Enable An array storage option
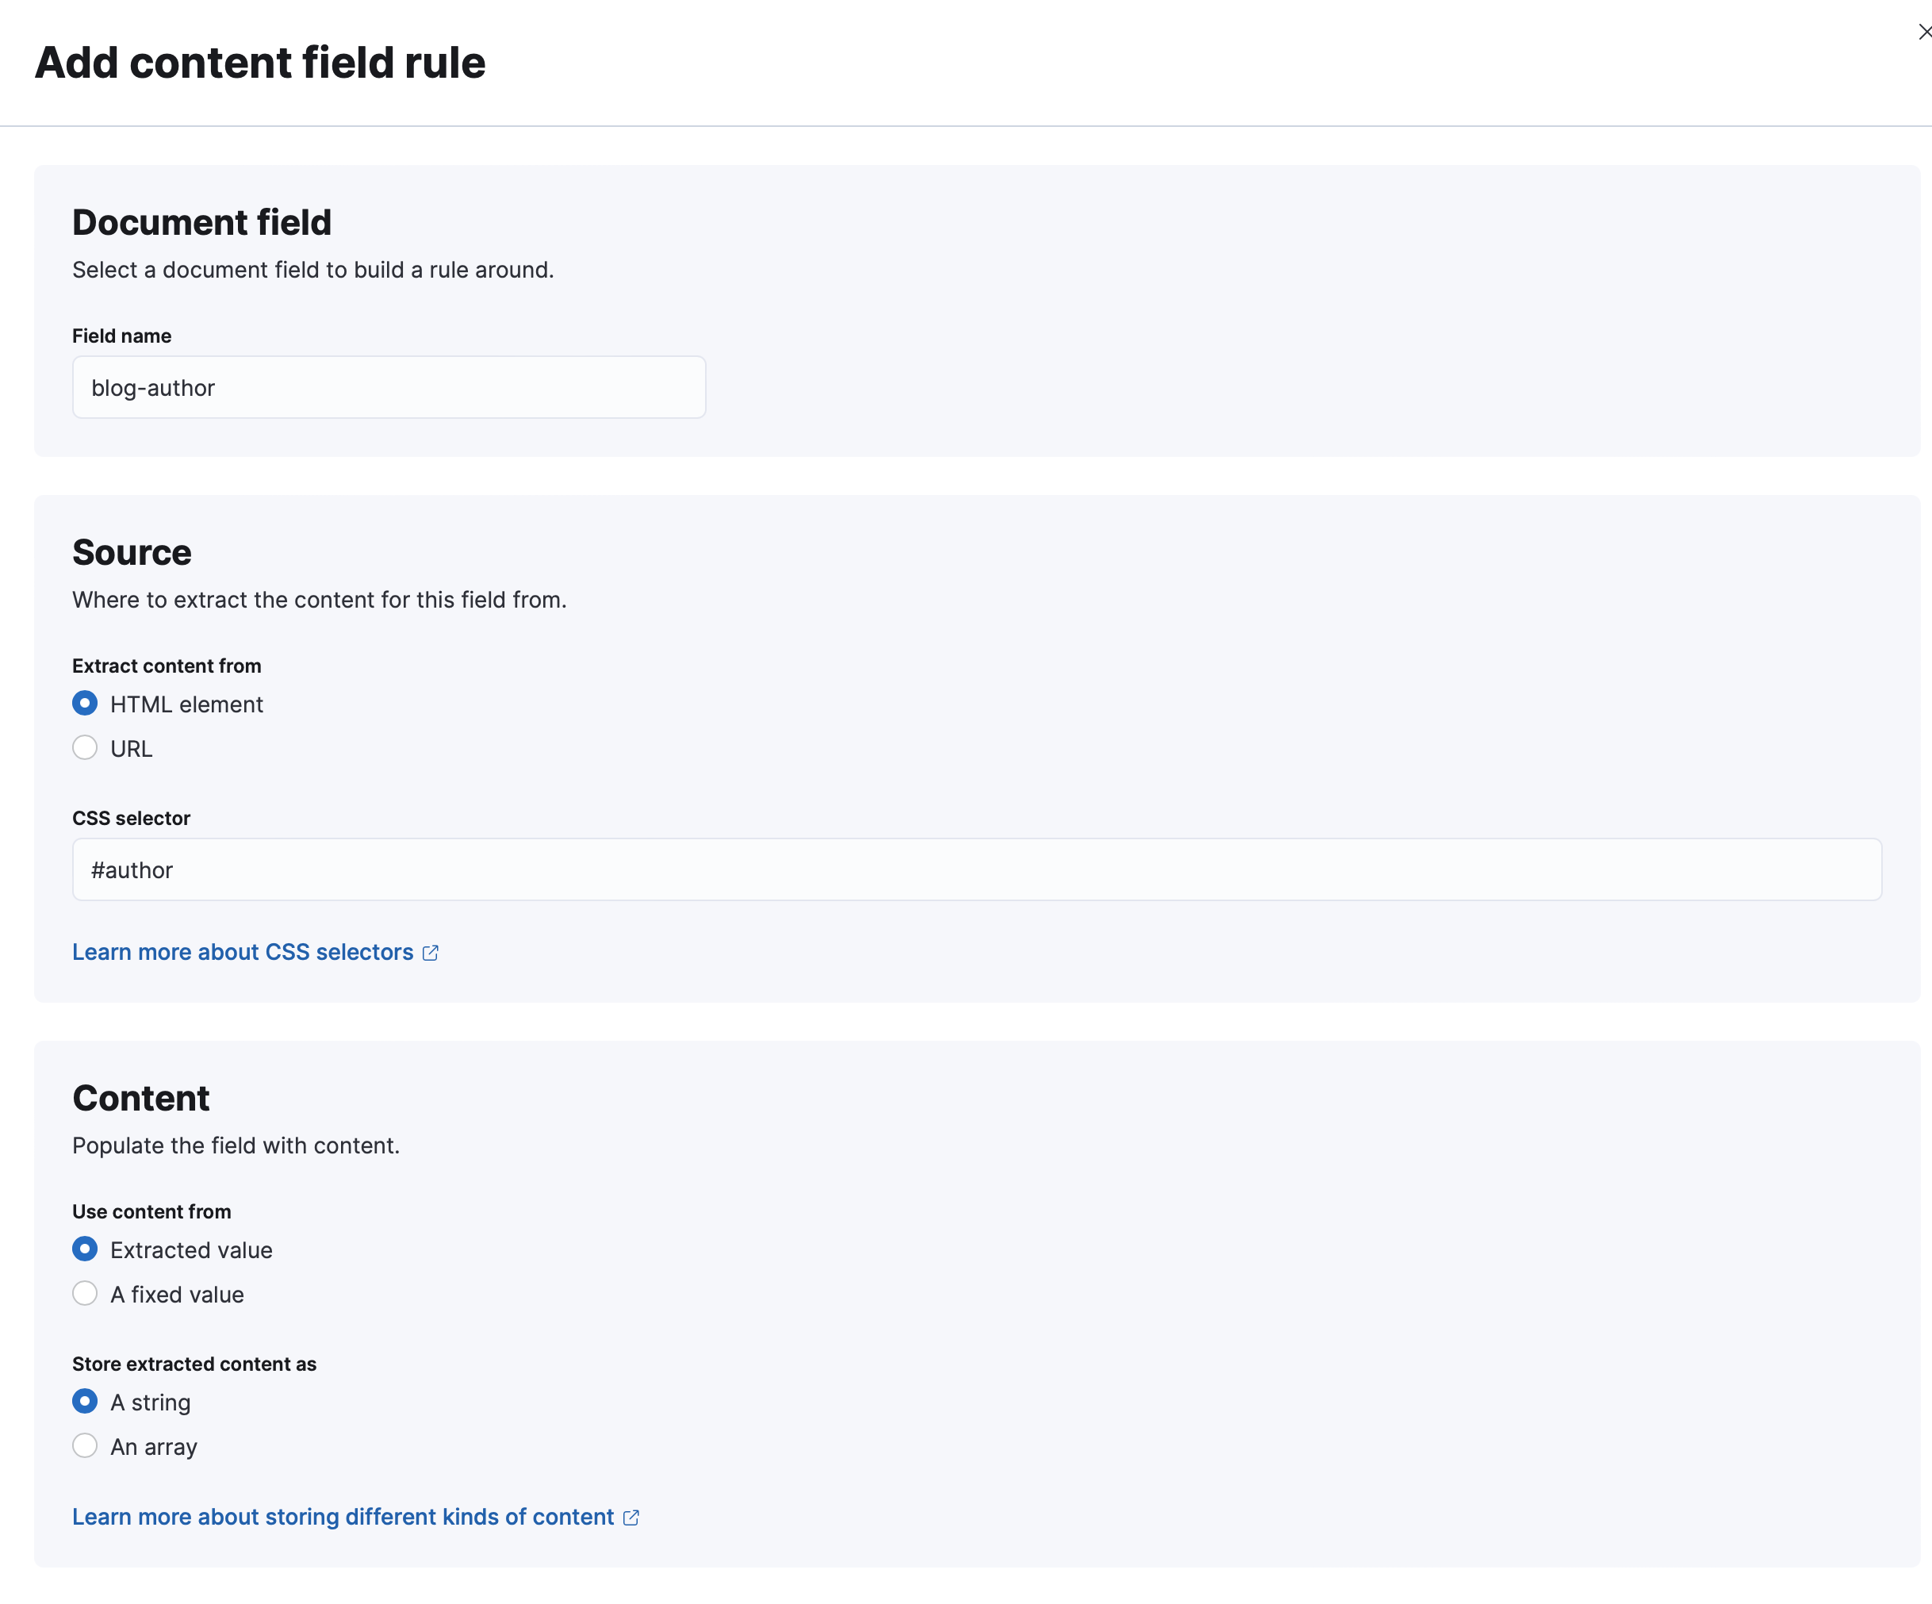 click(x=85, y=1445)
